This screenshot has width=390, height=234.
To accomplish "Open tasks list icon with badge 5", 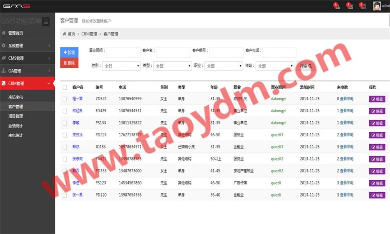I will tap(363, 6).
